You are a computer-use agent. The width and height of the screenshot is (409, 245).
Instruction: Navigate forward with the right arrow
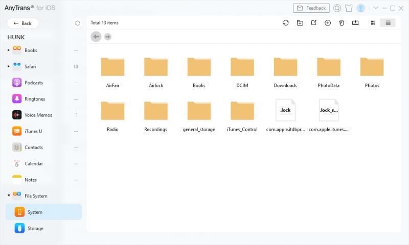(108, 37)
